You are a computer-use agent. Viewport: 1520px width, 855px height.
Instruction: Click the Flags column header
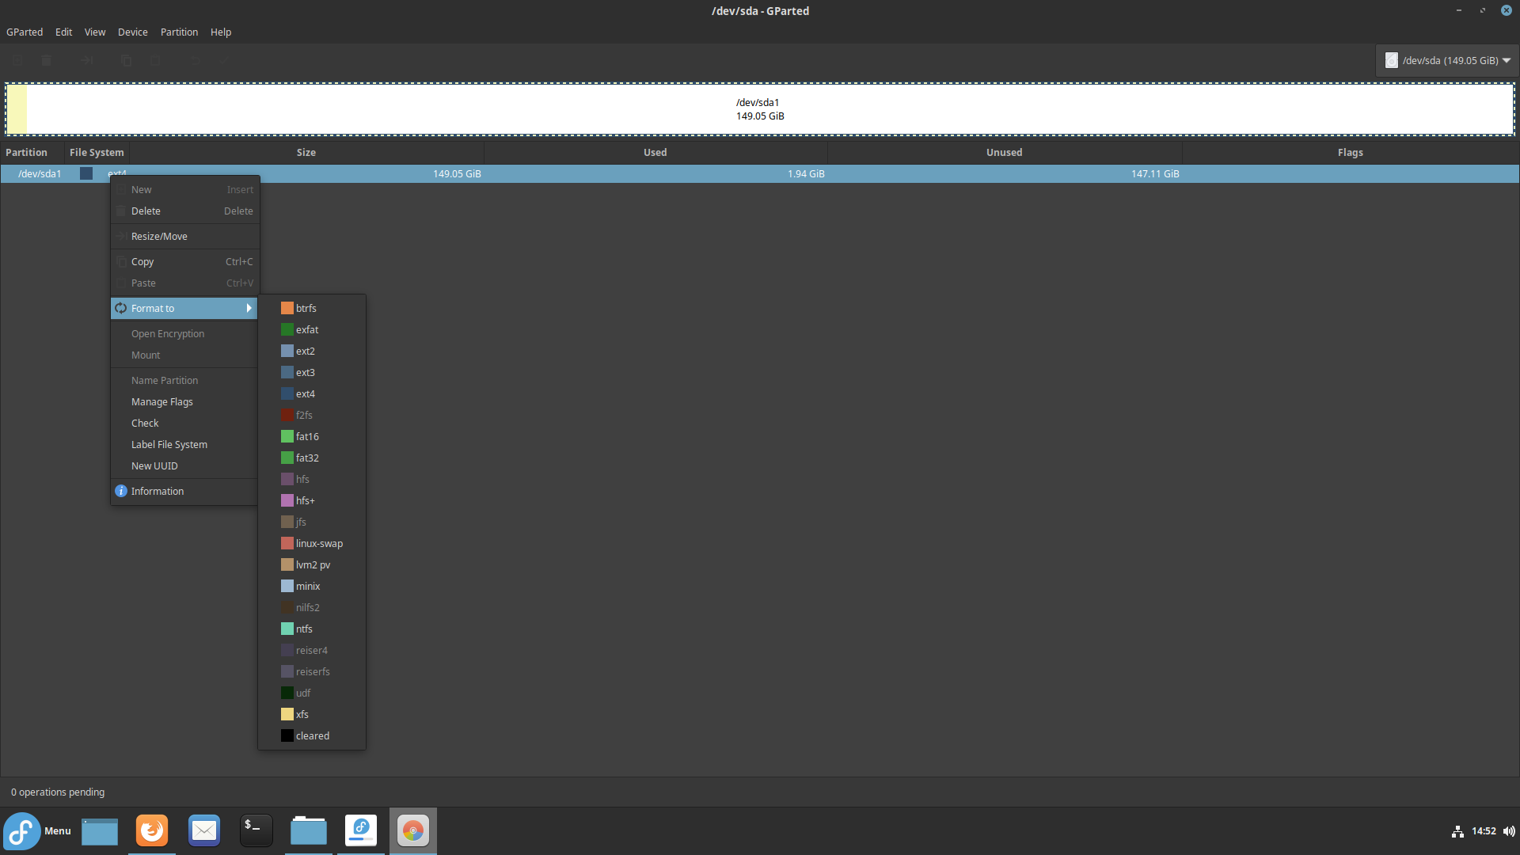click(x=1351, y=153)
